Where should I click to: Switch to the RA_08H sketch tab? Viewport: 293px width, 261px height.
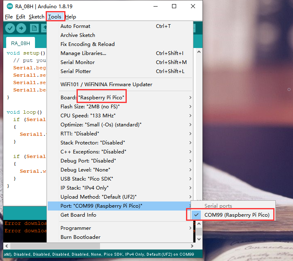click(21, 43)
